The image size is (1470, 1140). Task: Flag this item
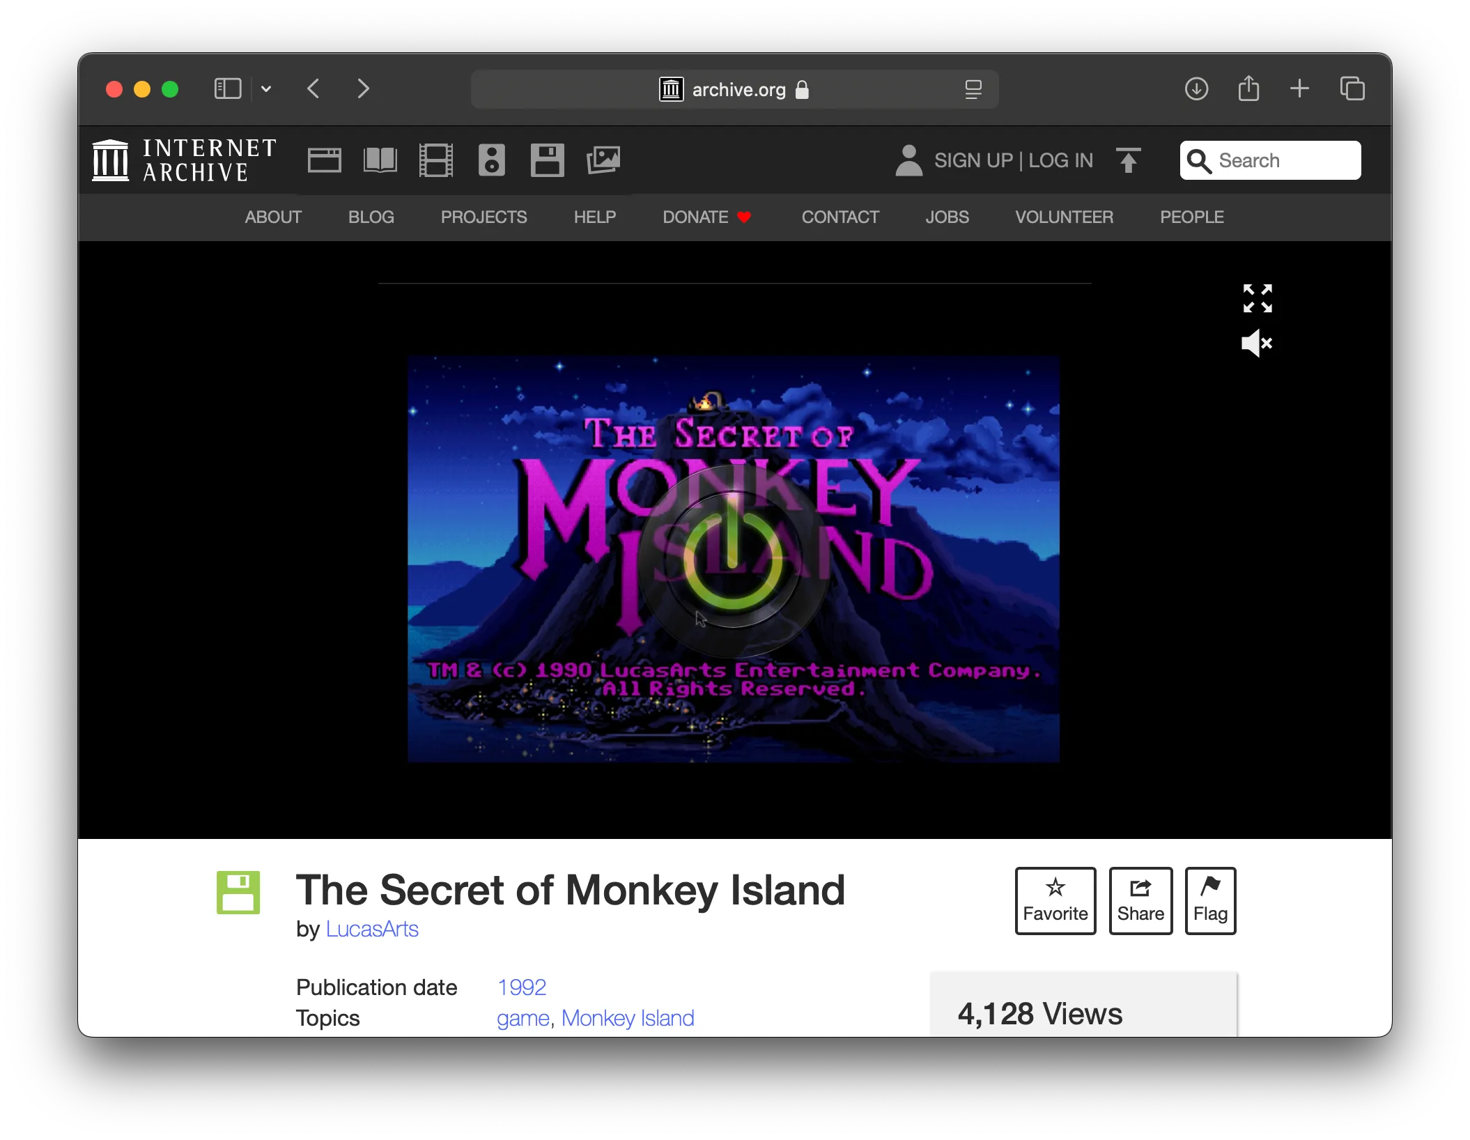[x=1210, y=900]
